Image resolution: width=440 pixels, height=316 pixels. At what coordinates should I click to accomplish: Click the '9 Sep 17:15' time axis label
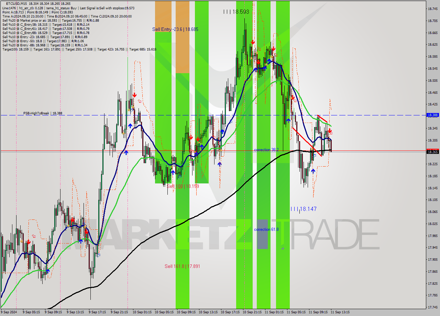[98, 312]
